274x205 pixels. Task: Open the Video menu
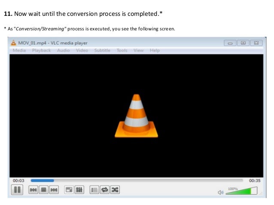click(82, 51)
